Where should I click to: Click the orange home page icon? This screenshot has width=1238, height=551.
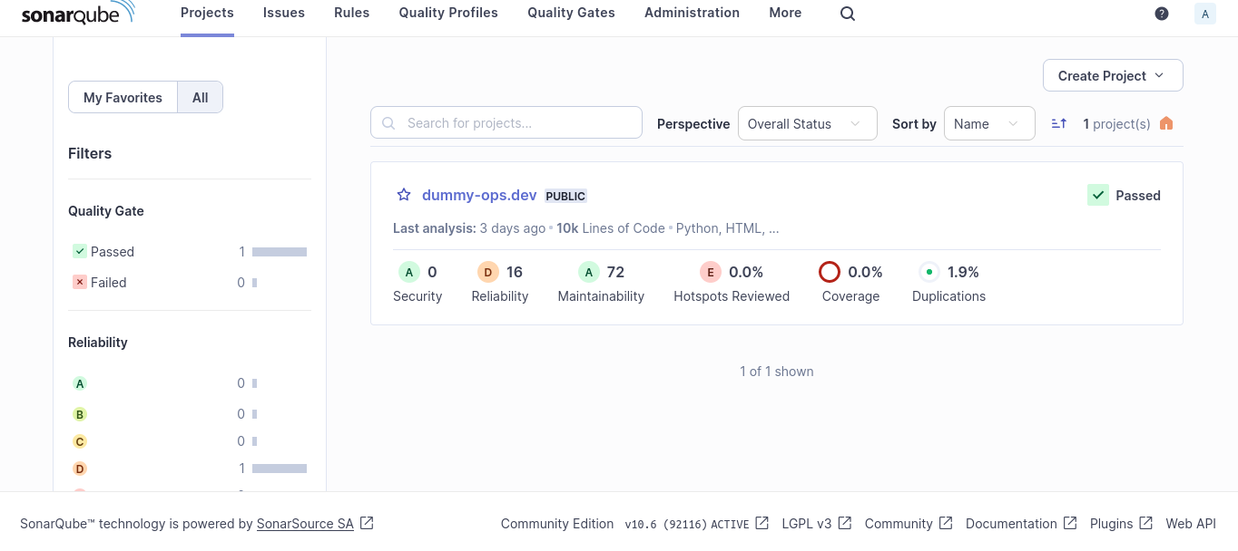[1166, 123]
